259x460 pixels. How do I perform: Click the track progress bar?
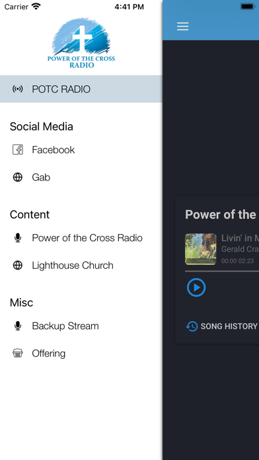[222, 272]
